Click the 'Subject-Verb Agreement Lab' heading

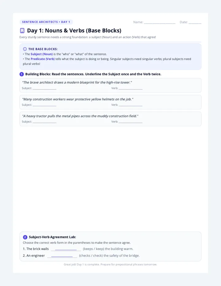[52, 237]
